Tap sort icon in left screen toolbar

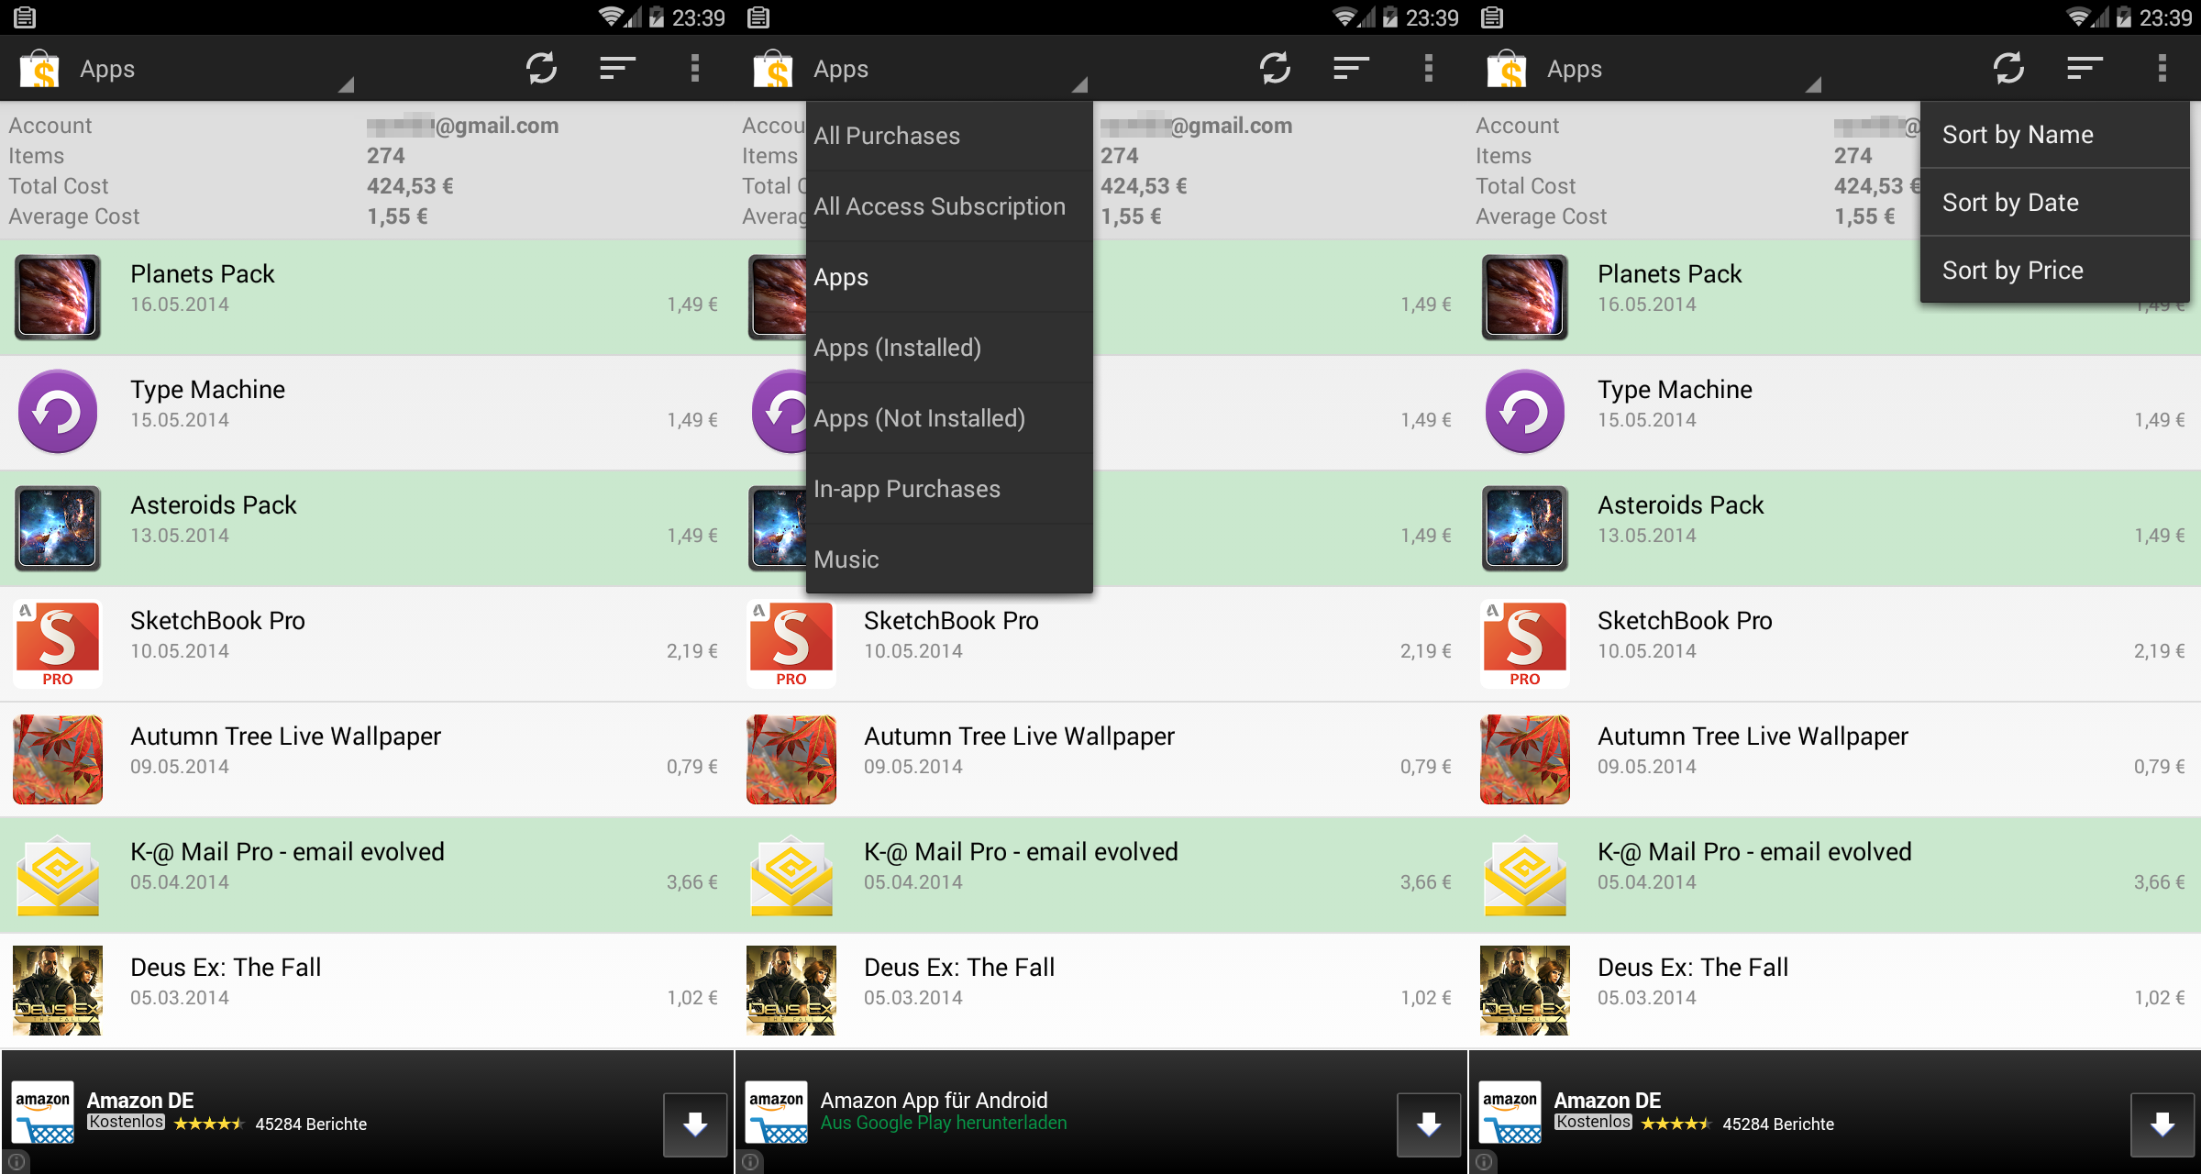(x=617, y=68)
